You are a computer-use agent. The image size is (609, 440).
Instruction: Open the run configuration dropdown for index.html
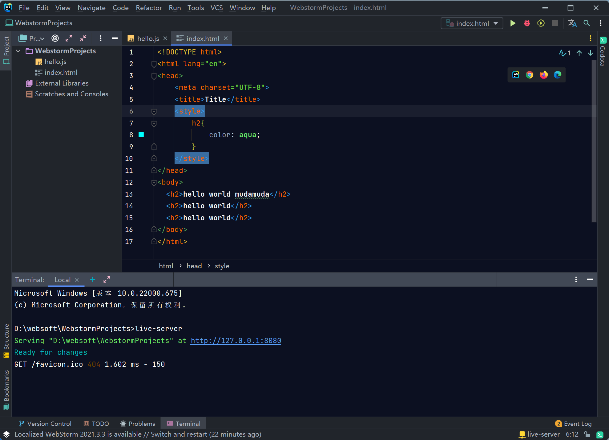495,23
